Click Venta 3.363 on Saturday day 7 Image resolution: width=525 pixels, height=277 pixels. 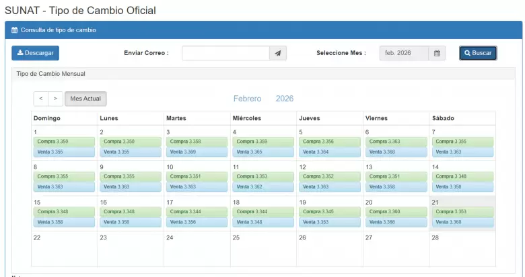coord(462,152)
